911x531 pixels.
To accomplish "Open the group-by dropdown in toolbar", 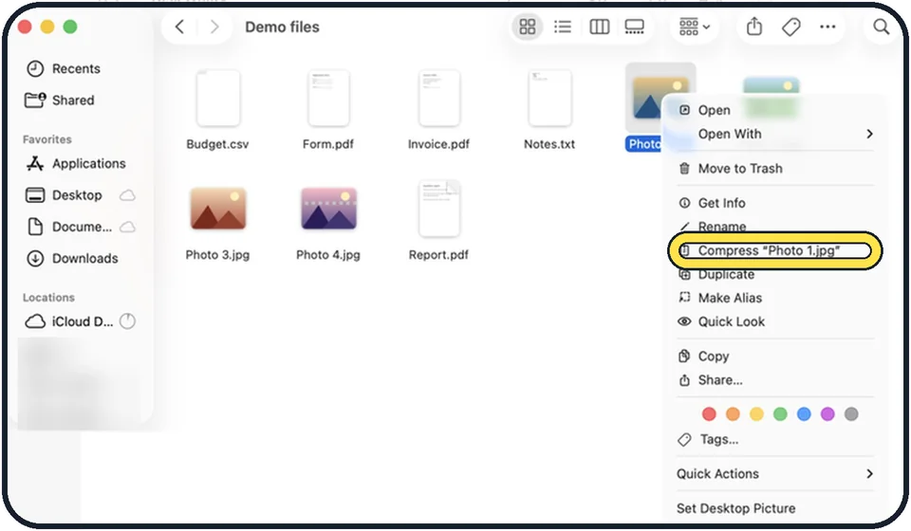I will (x=695, y=27).
